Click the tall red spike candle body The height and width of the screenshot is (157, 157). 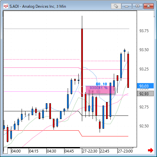(82, 63)
